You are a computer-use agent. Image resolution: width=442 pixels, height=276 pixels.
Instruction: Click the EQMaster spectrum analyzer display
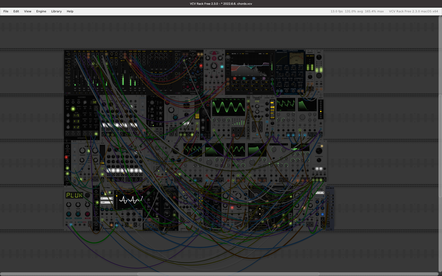click(x=250, y=65)
